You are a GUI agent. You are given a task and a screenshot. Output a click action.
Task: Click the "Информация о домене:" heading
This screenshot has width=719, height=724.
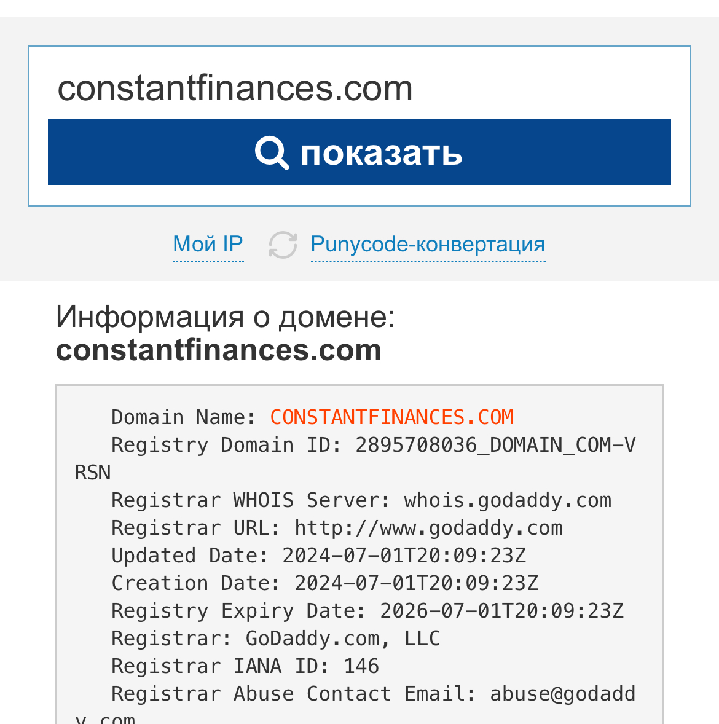click(x=226, y=317)
